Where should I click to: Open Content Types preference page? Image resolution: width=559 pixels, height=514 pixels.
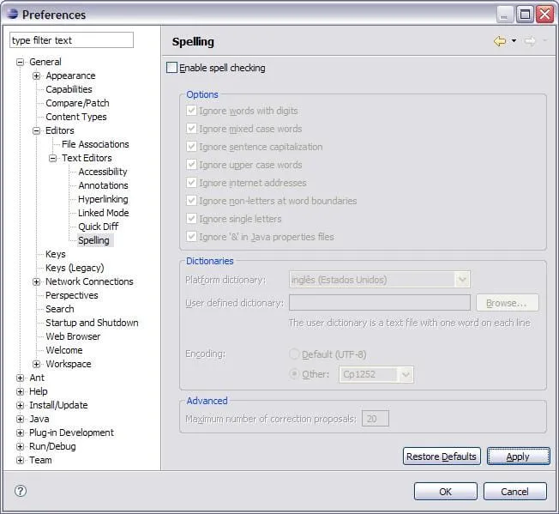tap(76, 117)
